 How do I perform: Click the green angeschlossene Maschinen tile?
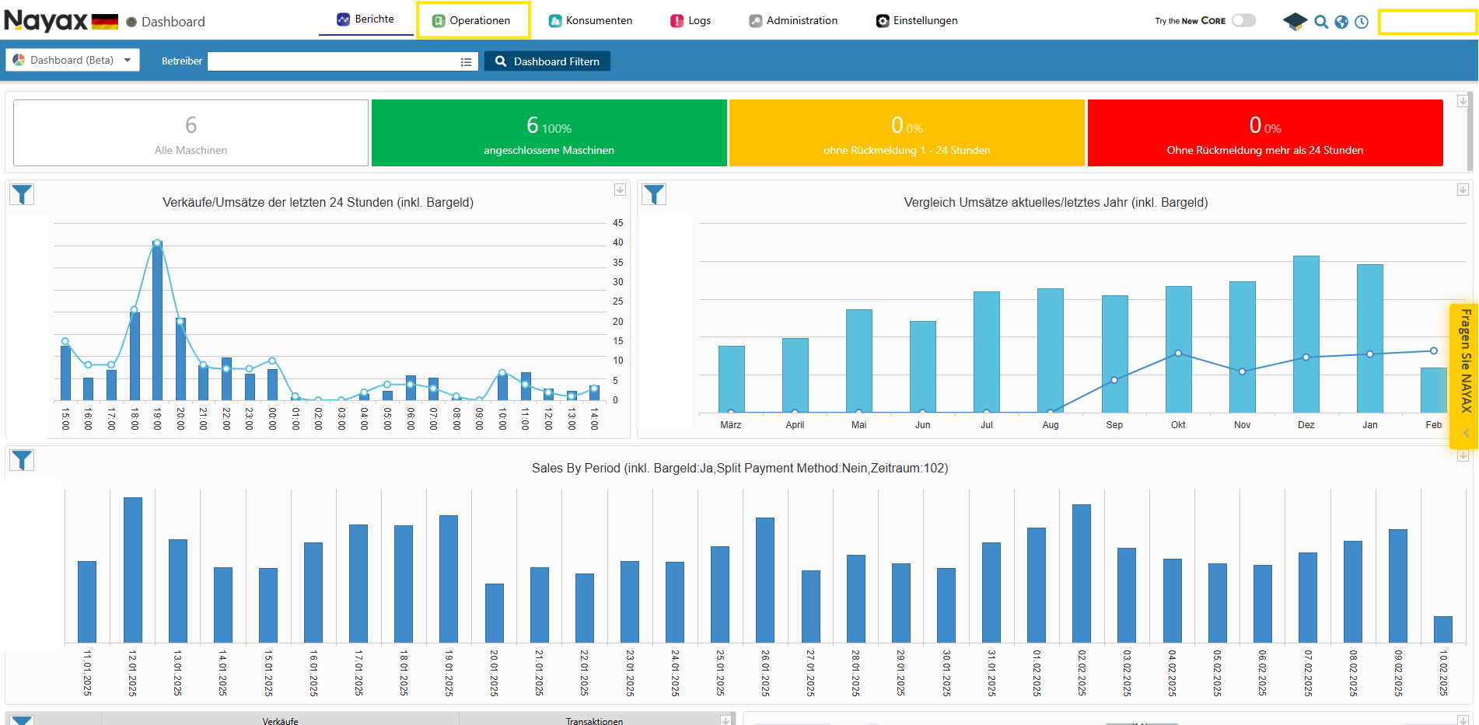[x=549, y=133]
